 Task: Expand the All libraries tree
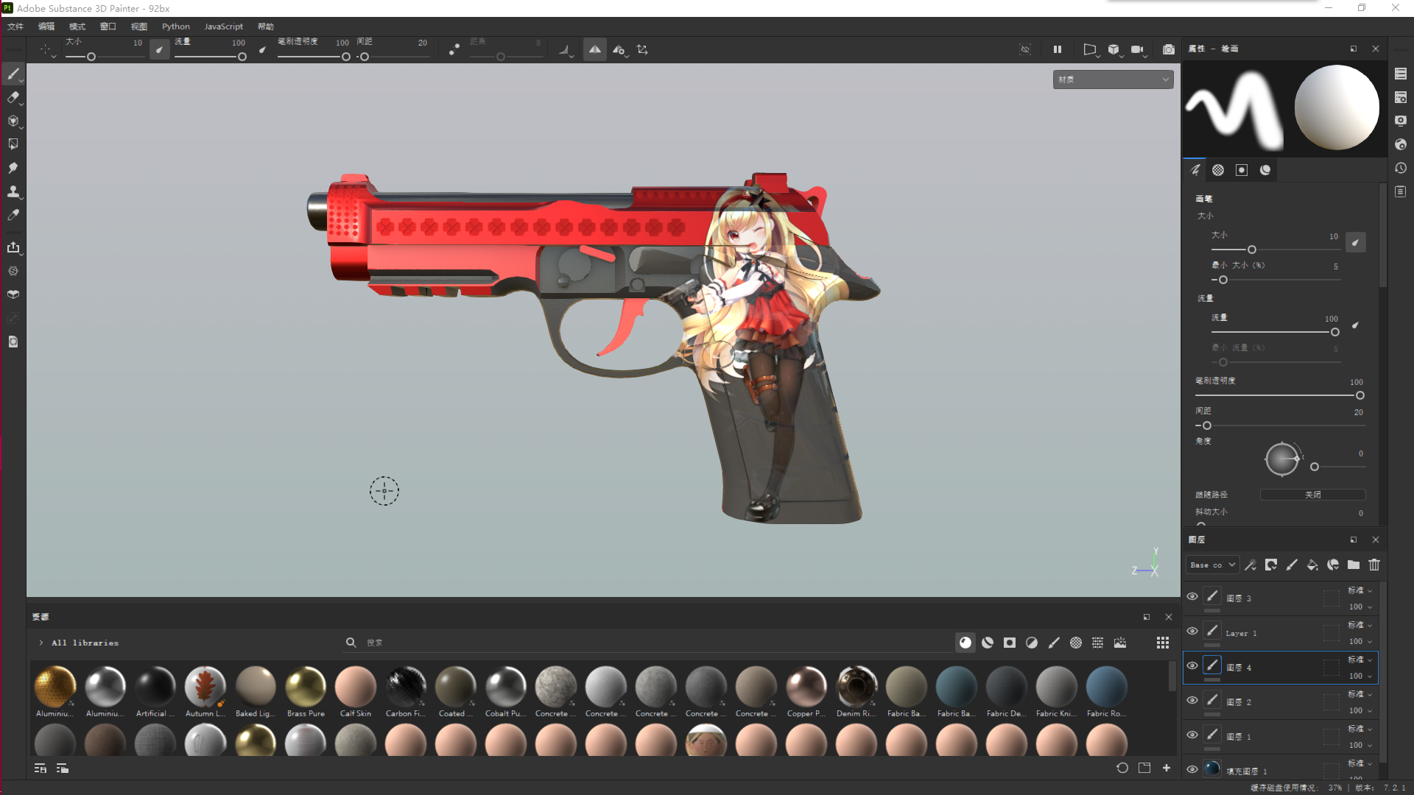point(41,643)
